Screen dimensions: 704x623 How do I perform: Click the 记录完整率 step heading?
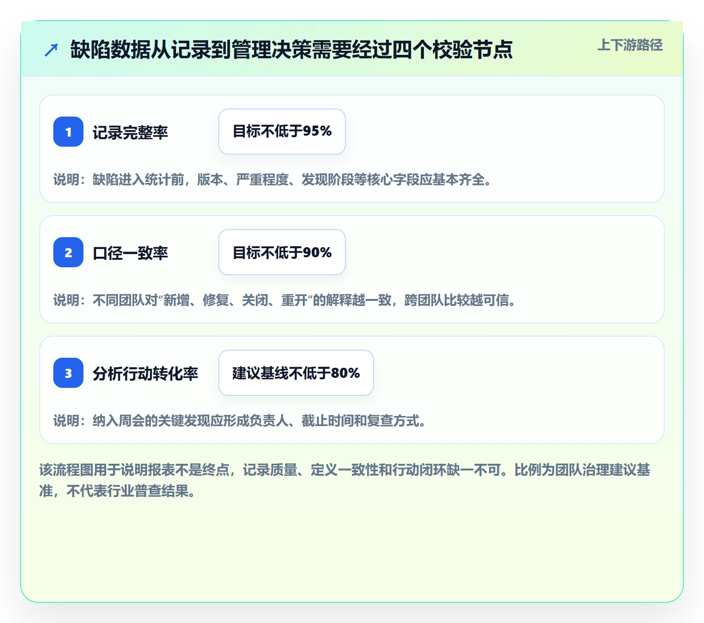click(x=130, y=132)
